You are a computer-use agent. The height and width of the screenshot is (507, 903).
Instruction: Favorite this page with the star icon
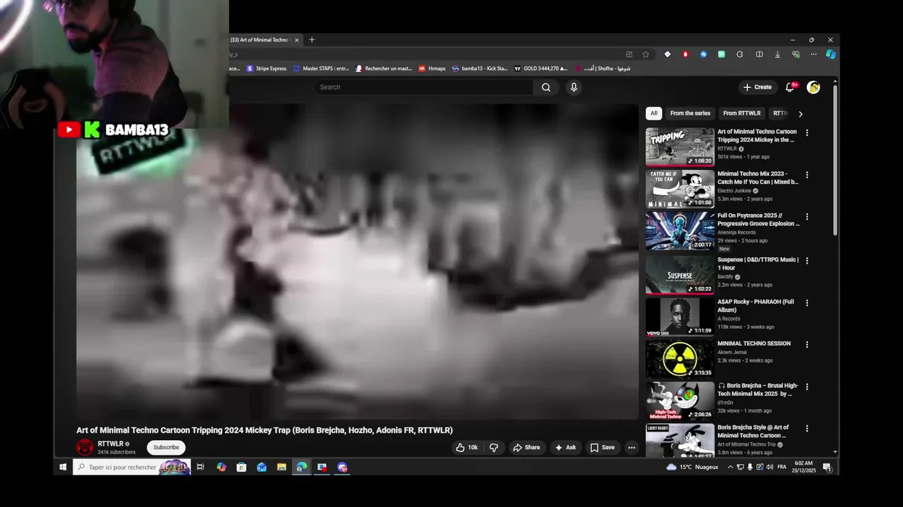[646, 54]
